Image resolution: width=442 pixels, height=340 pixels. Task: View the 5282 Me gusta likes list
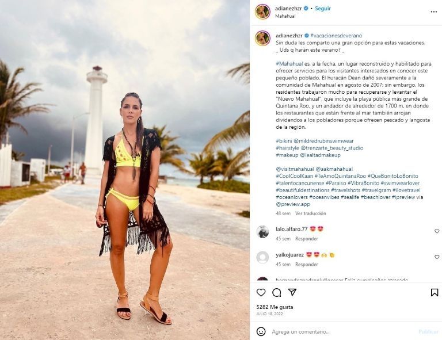275,307
